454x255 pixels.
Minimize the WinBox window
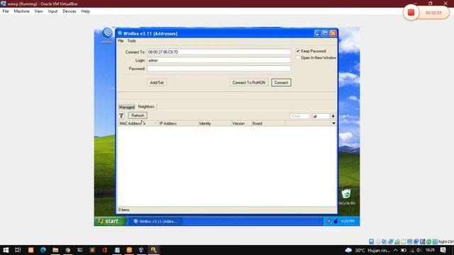point(317,33)
